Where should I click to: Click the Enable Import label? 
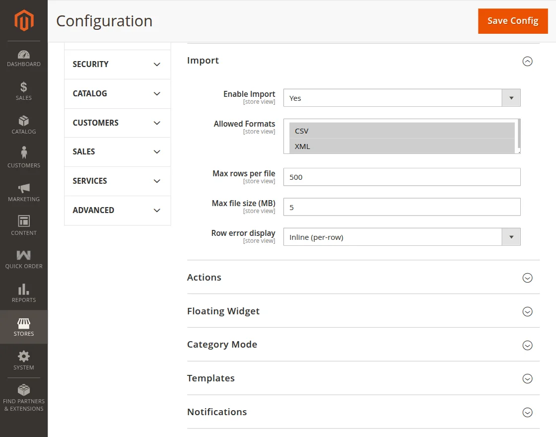click(249, 94)
